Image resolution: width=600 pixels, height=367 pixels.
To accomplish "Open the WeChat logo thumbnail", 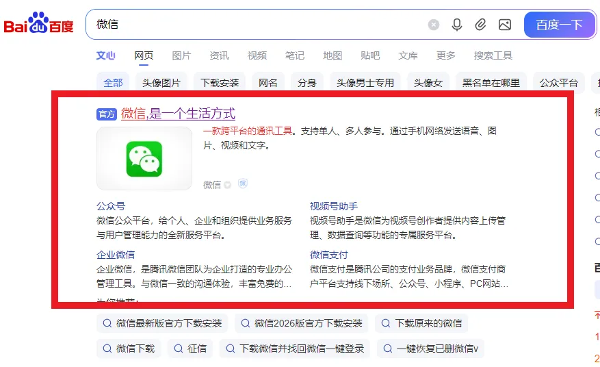I will [x=144, y=159].
